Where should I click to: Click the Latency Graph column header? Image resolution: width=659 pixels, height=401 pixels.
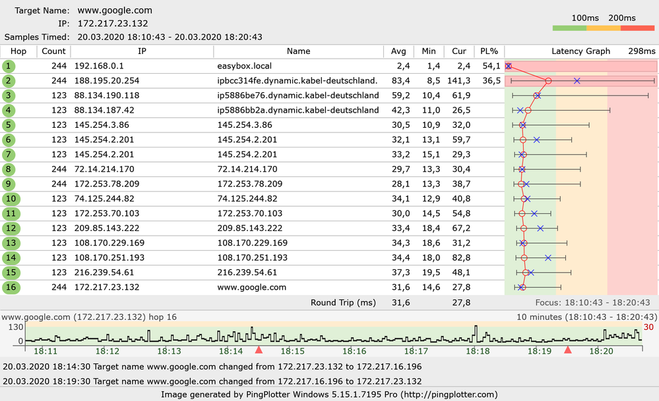(x=581, y=51)
